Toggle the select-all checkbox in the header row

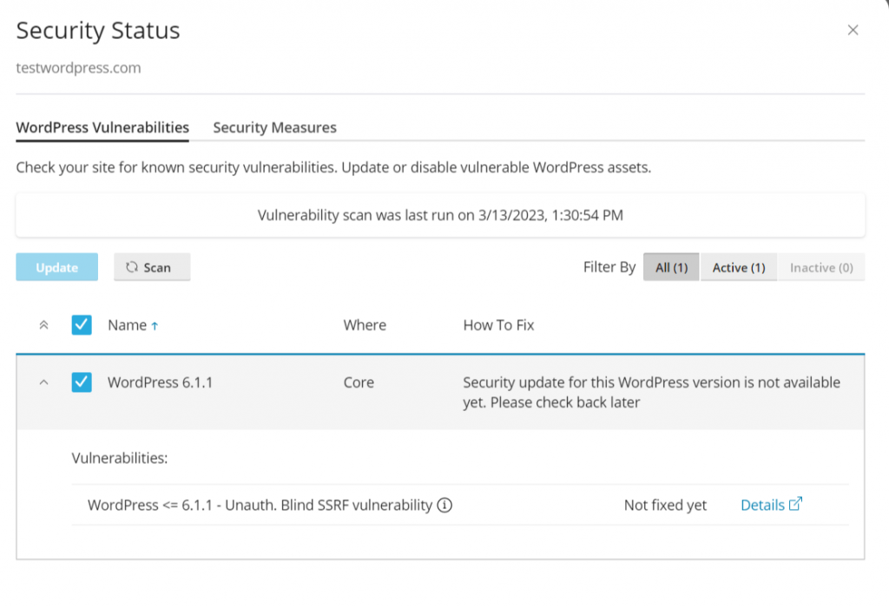click(81, 324)
